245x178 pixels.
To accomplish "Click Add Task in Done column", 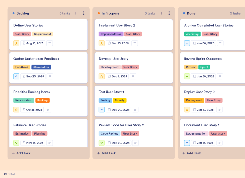I will coord(192,153).
